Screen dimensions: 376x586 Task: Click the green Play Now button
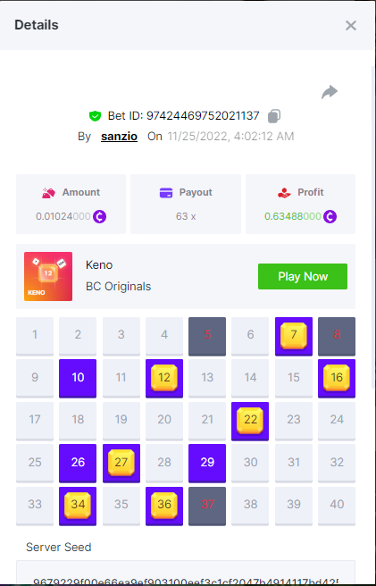303,277
